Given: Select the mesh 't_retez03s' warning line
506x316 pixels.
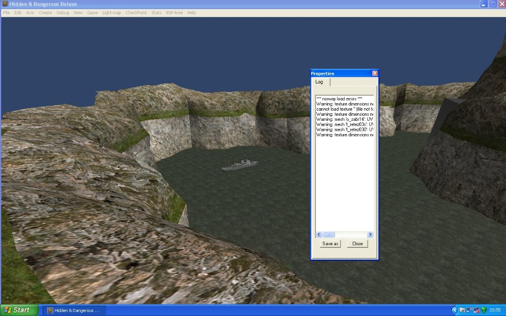Looking at the screenshot, I should (345, 124).
